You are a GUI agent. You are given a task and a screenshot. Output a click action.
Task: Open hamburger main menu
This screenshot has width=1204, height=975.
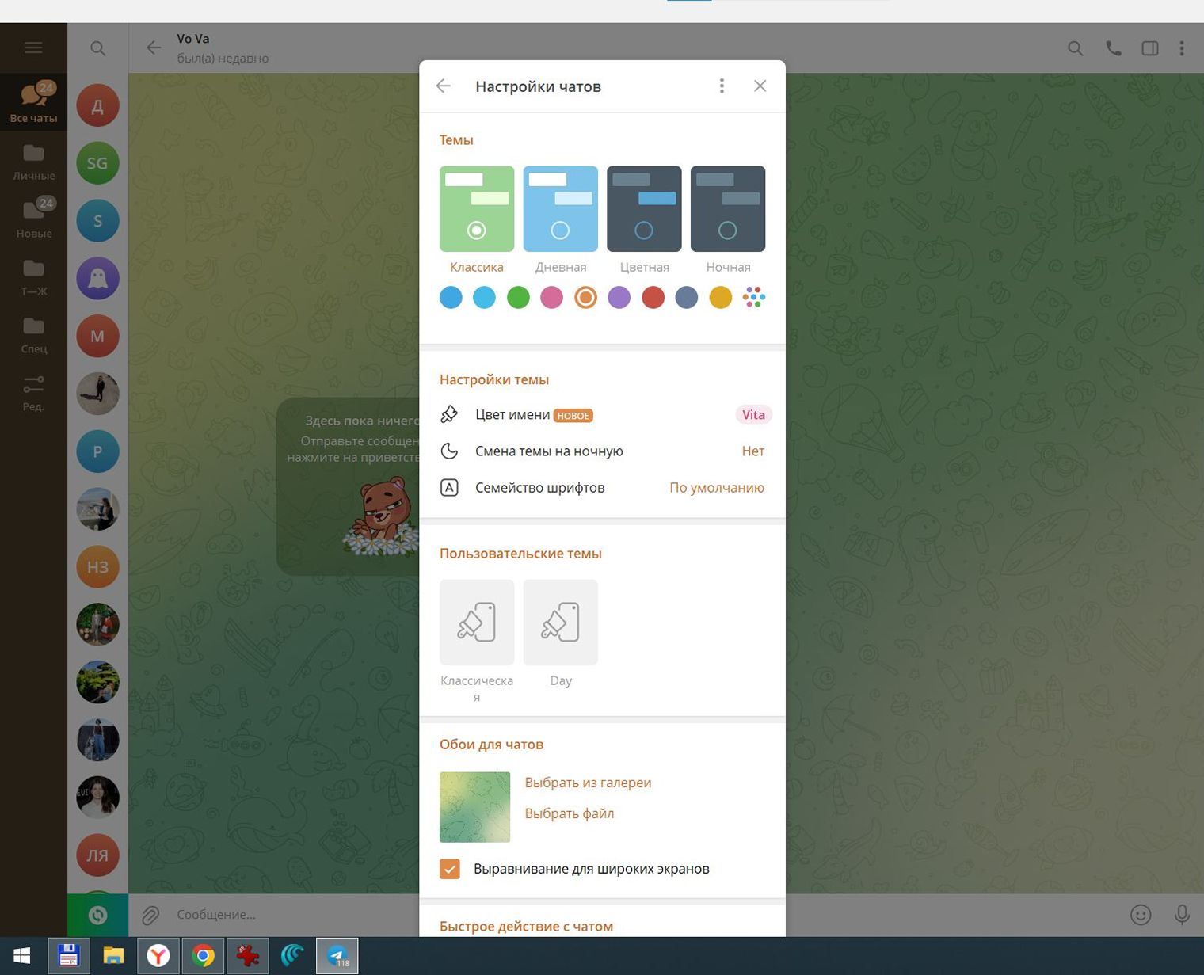click(33, 48)
